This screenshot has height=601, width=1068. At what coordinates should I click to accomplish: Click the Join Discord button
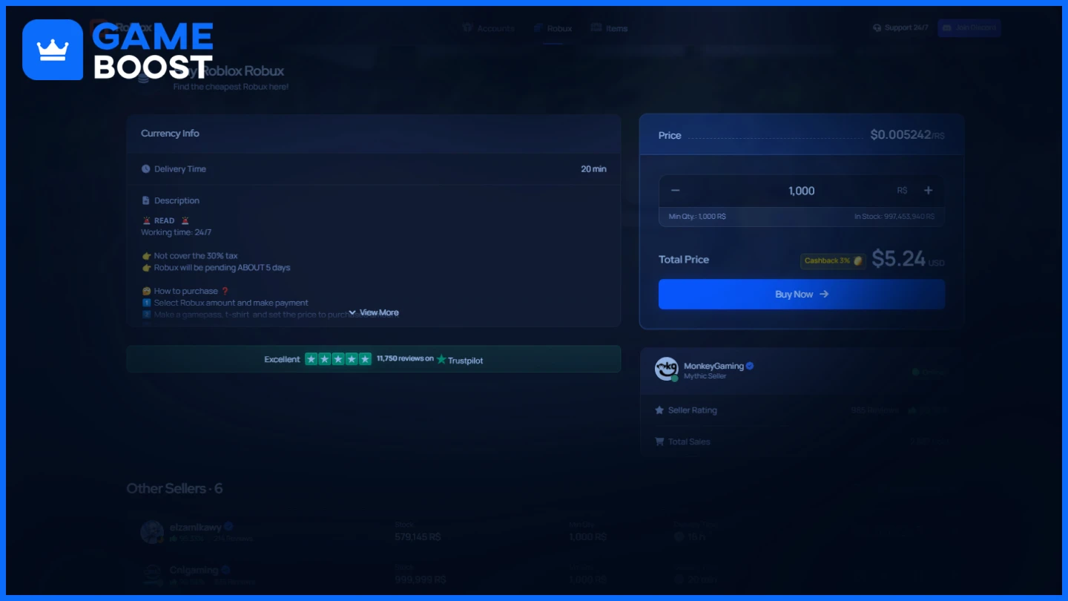click(x=969, y=28)
